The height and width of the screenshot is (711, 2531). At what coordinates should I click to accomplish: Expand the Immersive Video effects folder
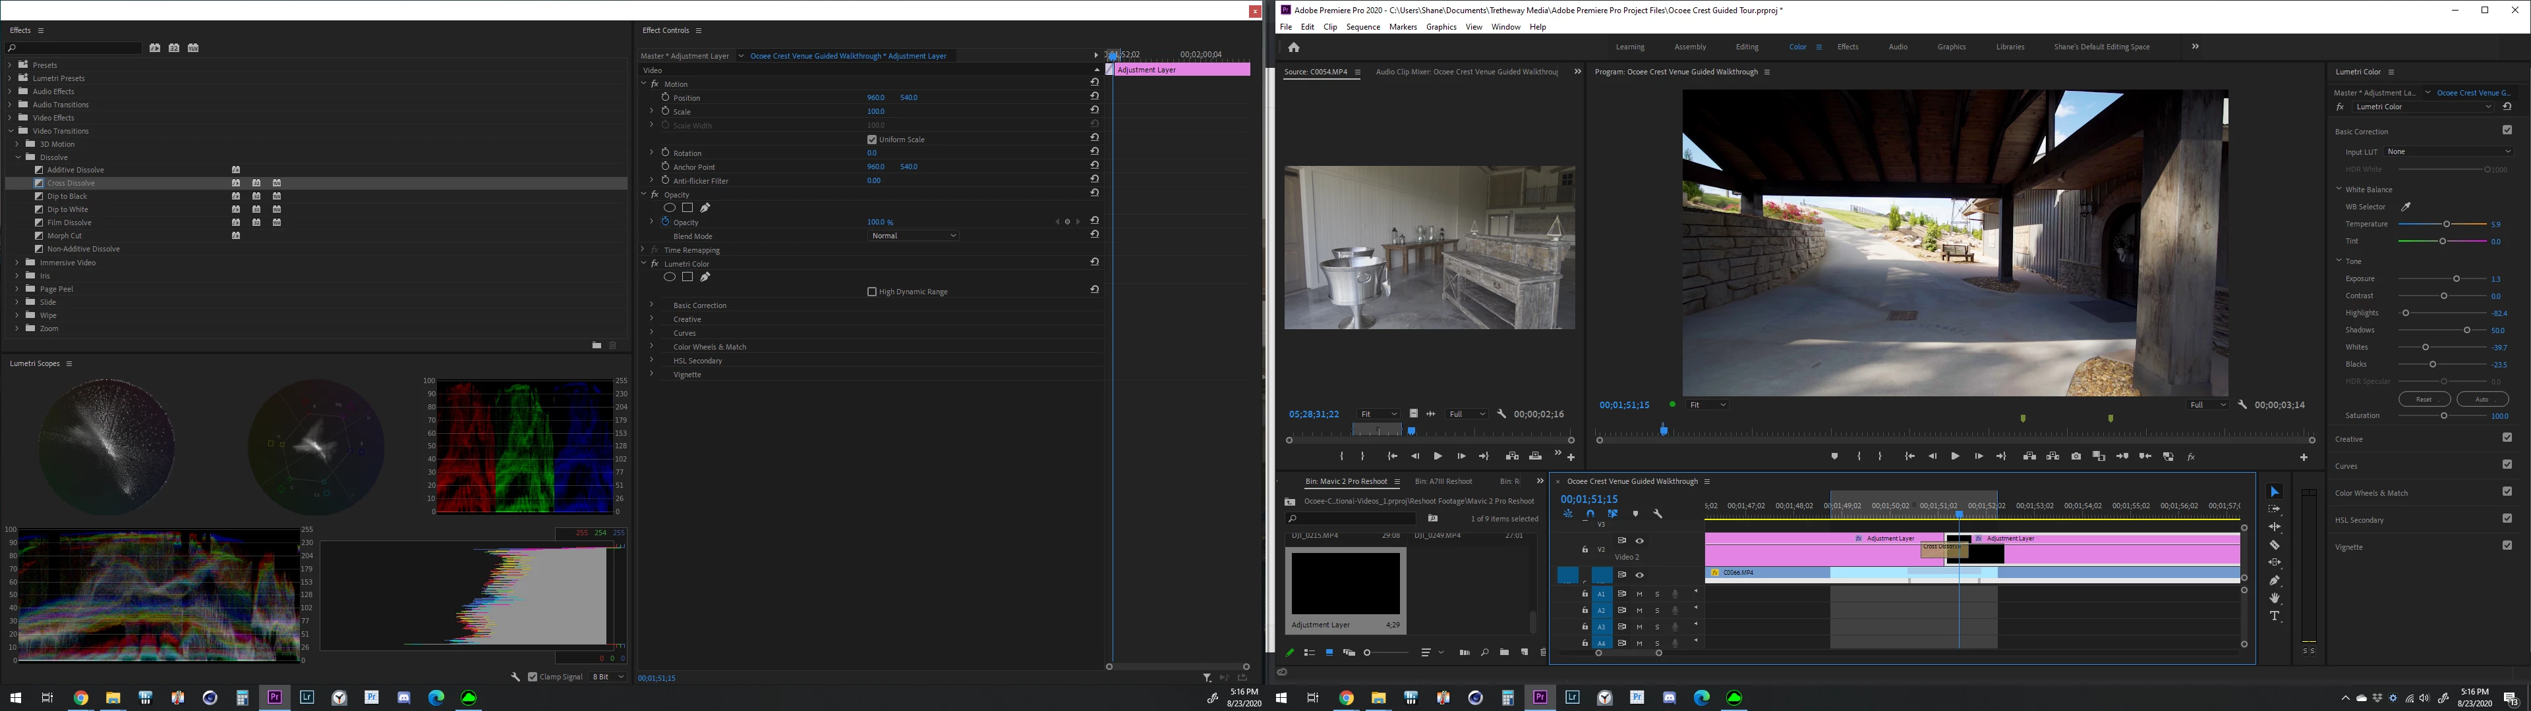coord(18,263)
